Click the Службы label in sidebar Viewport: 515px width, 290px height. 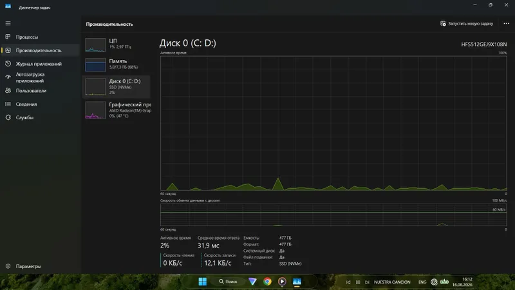pos(24,117)
